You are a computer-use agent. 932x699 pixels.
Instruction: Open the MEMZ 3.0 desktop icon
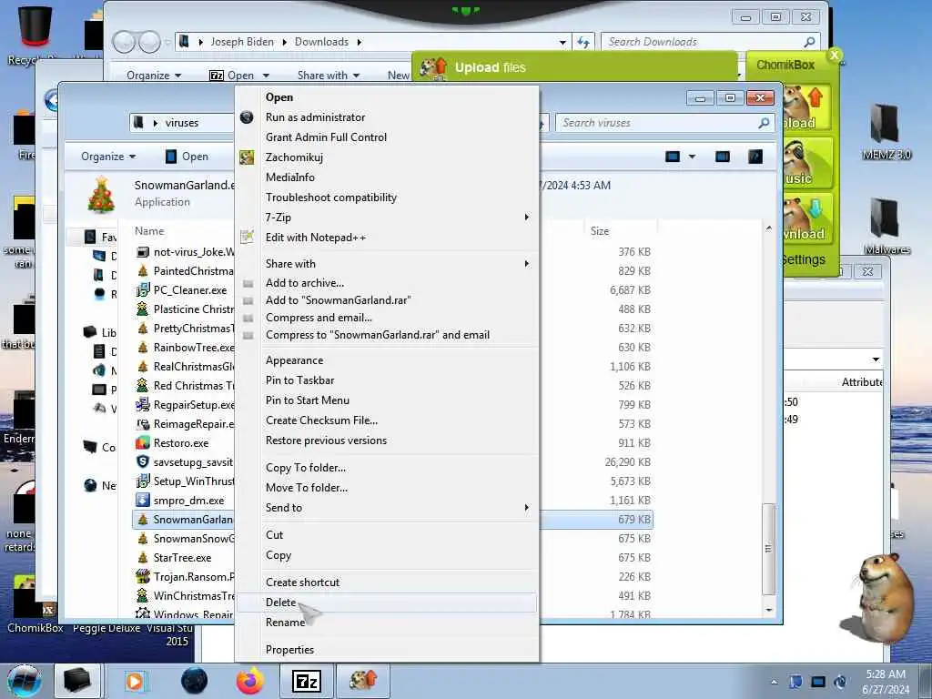click(x=886, y=133)
